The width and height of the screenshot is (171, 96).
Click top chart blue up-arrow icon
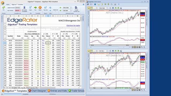click(x=113, y=8)
